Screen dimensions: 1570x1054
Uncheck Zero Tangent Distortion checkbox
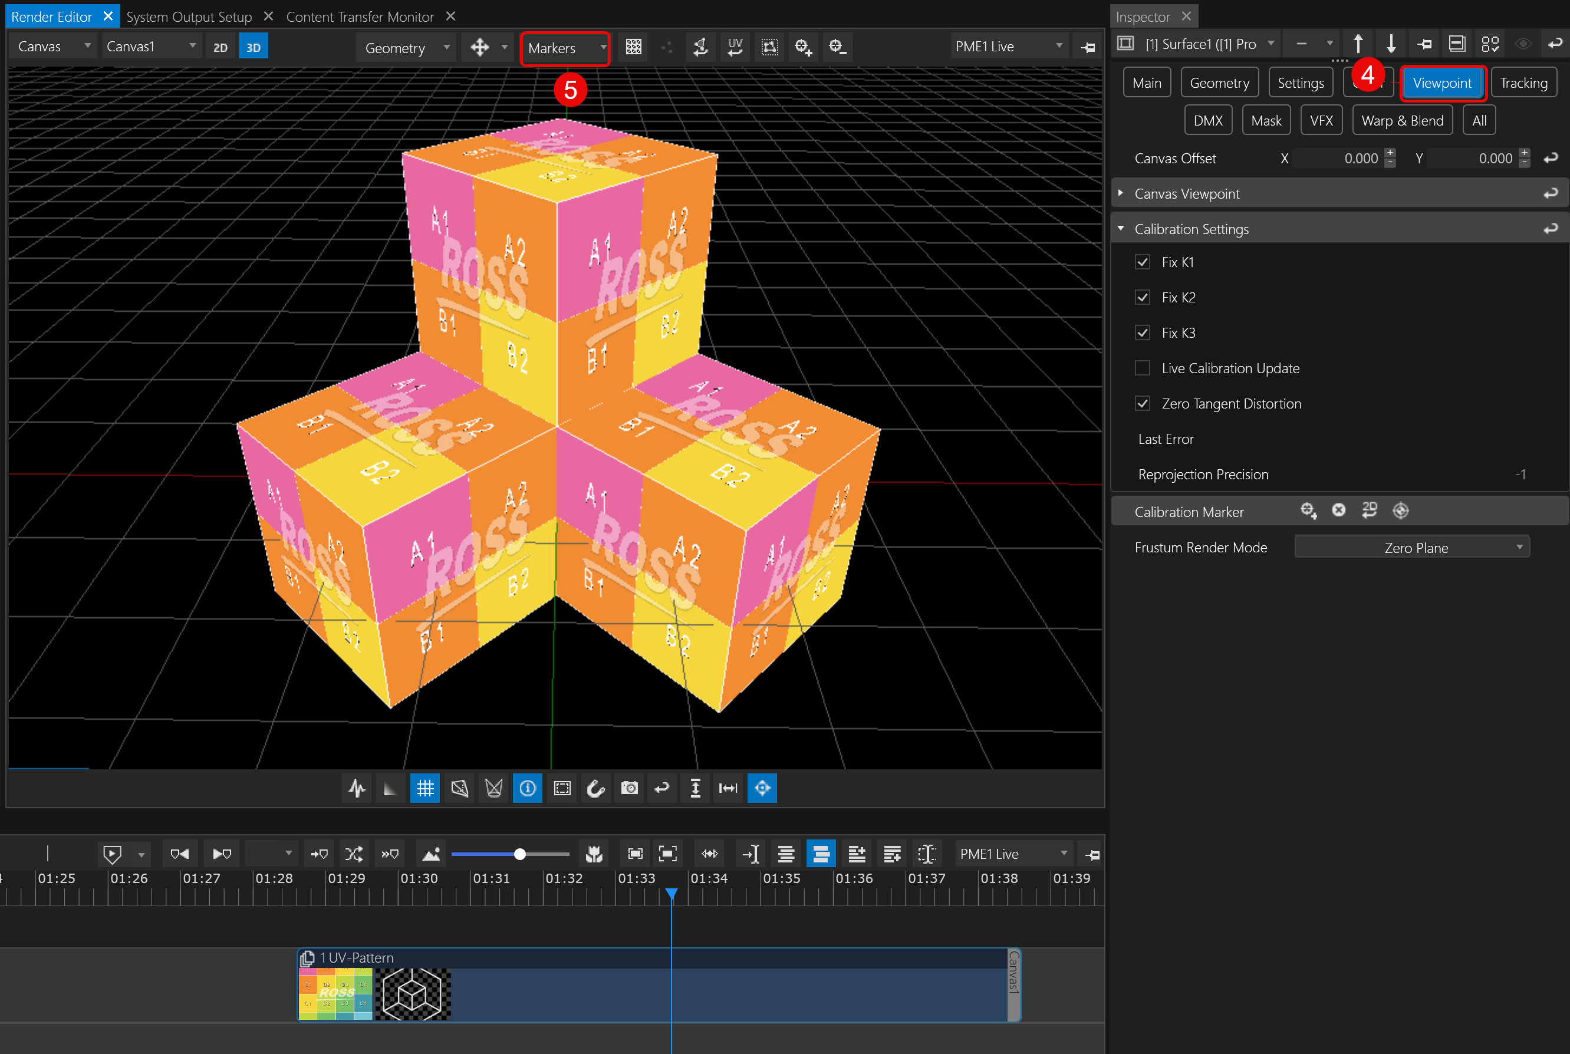1143,403
